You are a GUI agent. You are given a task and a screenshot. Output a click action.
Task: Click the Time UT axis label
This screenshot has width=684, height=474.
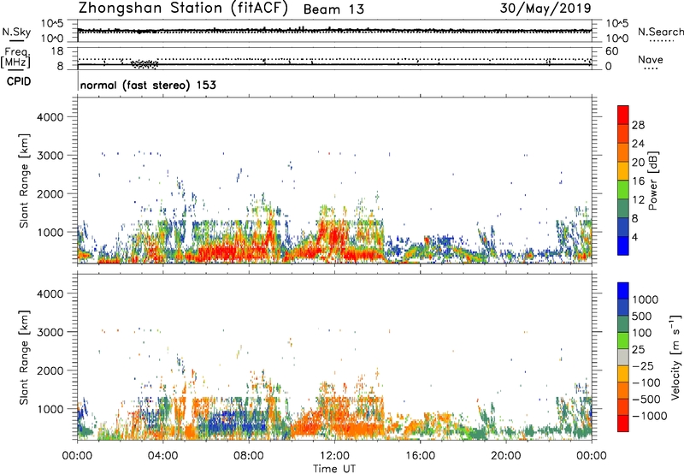(334, 468)
